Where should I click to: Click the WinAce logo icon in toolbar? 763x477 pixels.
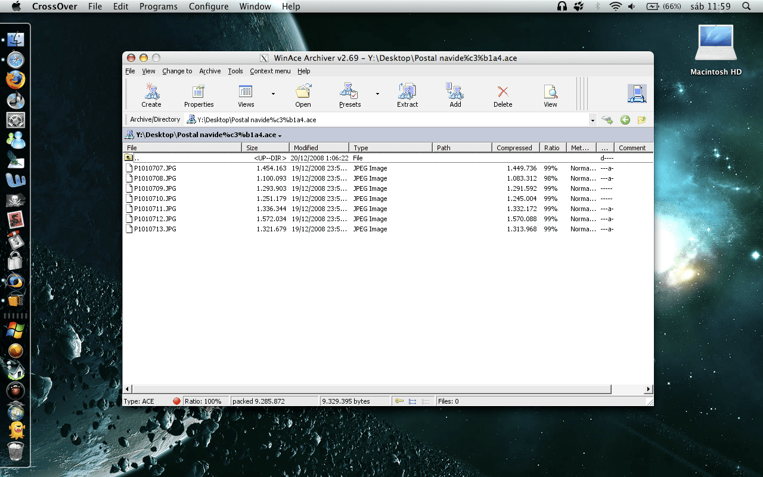[637, 94]
